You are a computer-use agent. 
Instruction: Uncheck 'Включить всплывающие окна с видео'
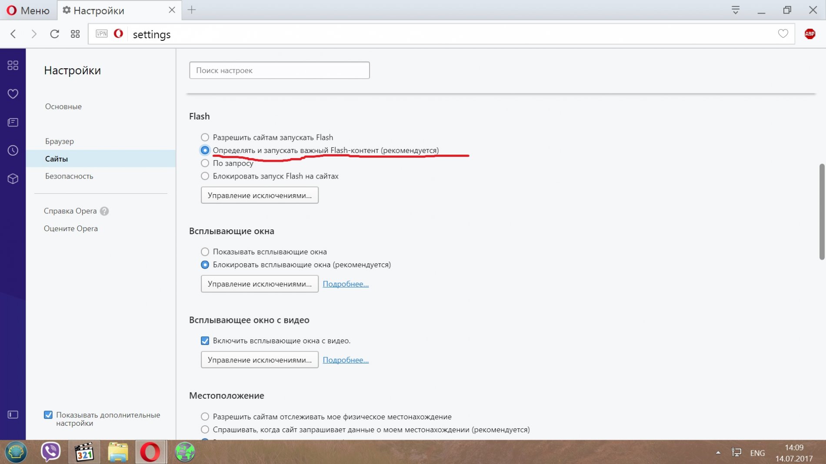205,341
